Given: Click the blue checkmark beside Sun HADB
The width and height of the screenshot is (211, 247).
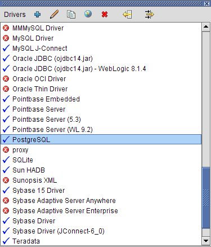Looking at the screenshot, I should (6, 170).
